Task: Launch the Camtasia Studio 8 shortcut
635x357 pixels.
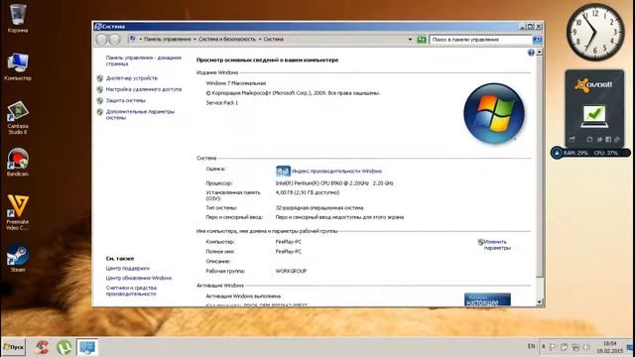Action: pyautogui.click(x=18, y=118)
